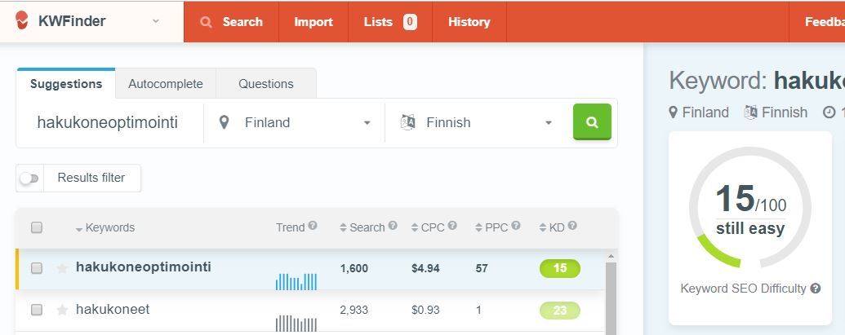Viewport: 845px width, 335px height.
Task: Click the Keyword SEO Difficulty help icon
Action: pos(816,289)
